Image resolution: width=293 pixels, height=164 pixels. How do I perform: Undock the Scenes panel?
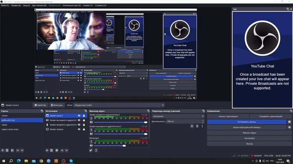pyautogui.click(x=42, y=111)
